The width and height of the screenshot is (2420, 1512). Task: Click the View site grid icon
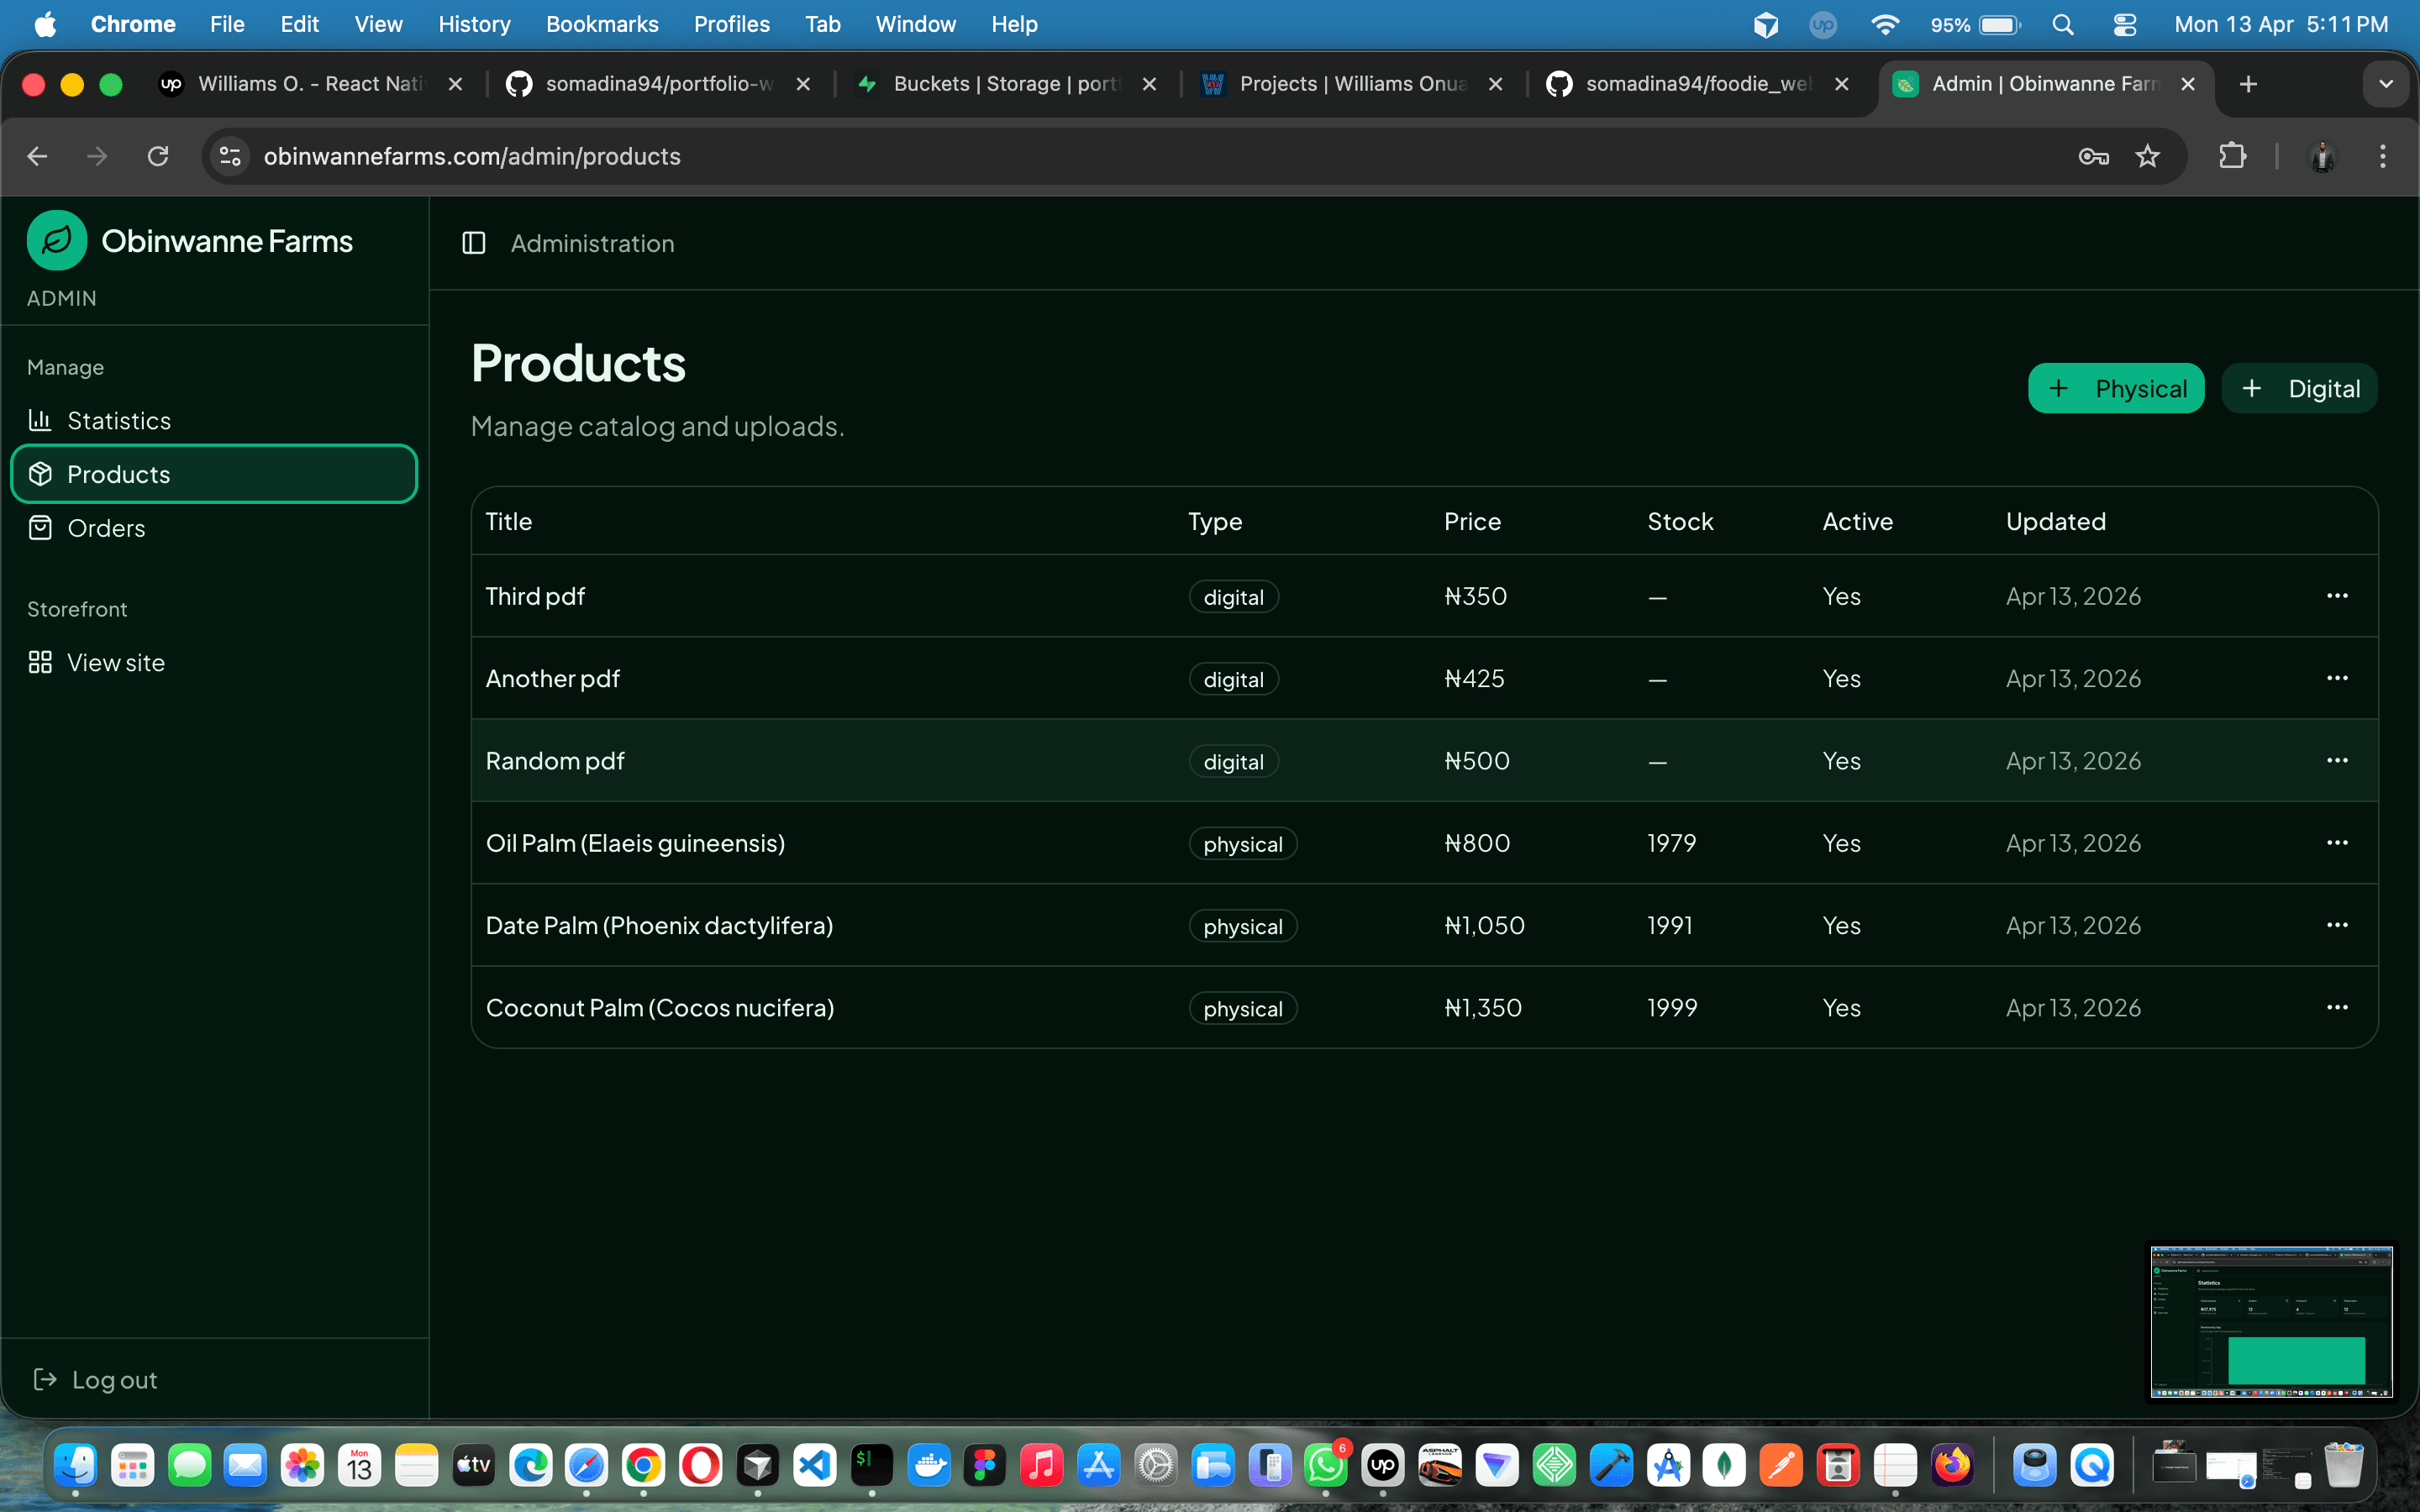41,662
